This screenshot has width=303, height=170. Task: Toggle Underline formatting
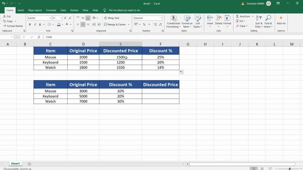40,25
